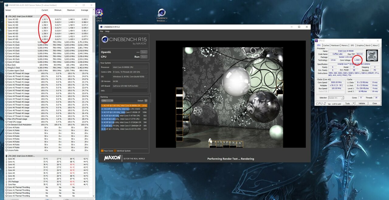This screenshot has height=200, width=389.
Task: Open the Tools dropdown arrow in CPU-Z
Action: click(353, 104)
